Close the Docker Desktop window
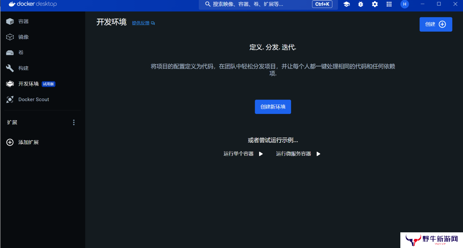 click(x=455, y=4)
